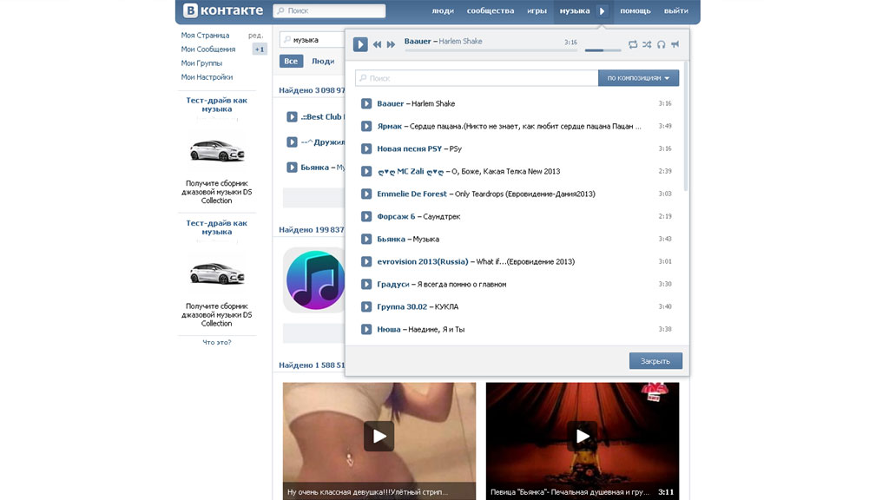Select the Люди search tab

[x=323, y=62]
